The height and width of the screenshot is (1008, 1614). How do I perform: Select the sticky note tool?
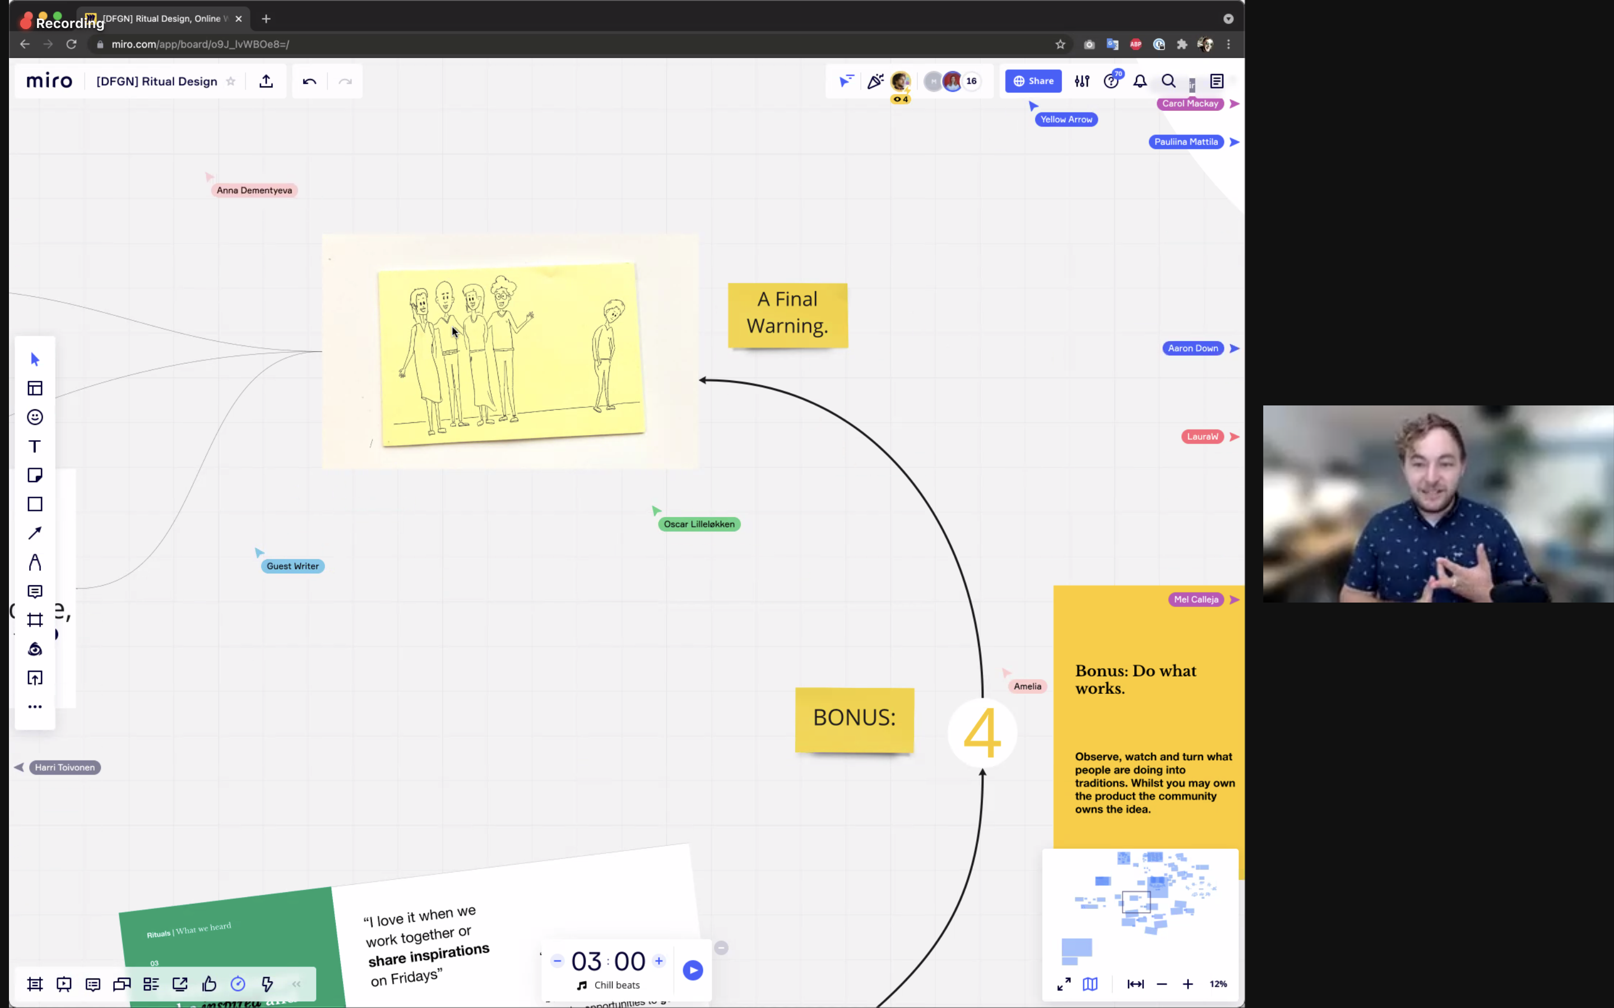[x=35, y=474]
